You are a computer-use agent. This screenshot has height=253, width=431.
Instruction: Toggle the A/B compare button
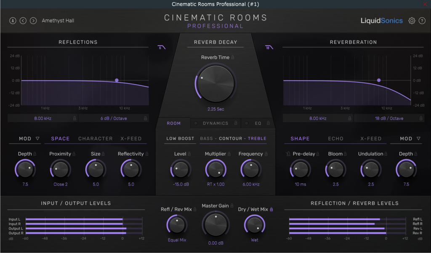[x=13, y=21]
